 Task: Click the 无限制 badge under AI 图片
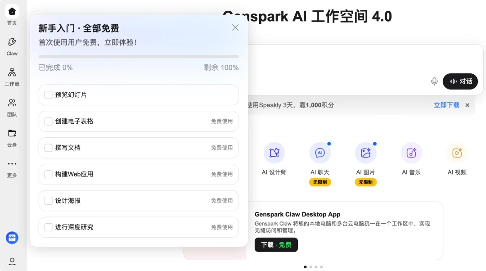[x=366, y=182]
